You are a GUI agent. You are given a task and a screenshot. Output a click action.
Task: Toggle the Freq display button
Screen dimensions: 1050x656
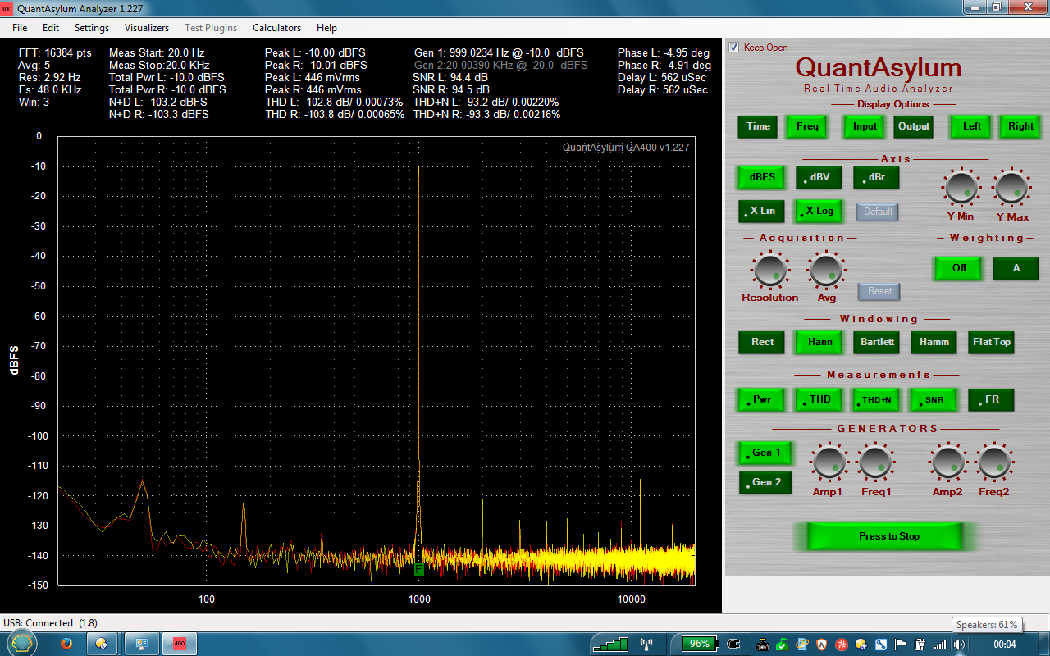807,126
